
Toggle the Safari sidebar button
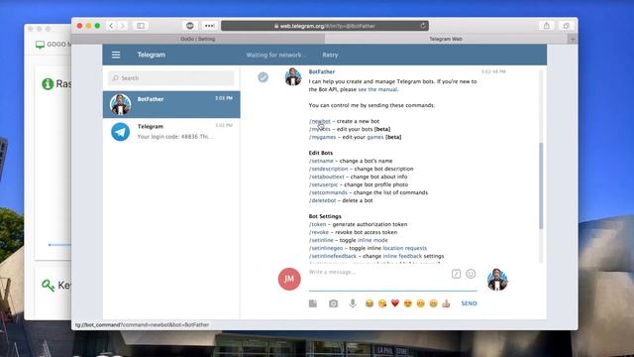[141, 26]
